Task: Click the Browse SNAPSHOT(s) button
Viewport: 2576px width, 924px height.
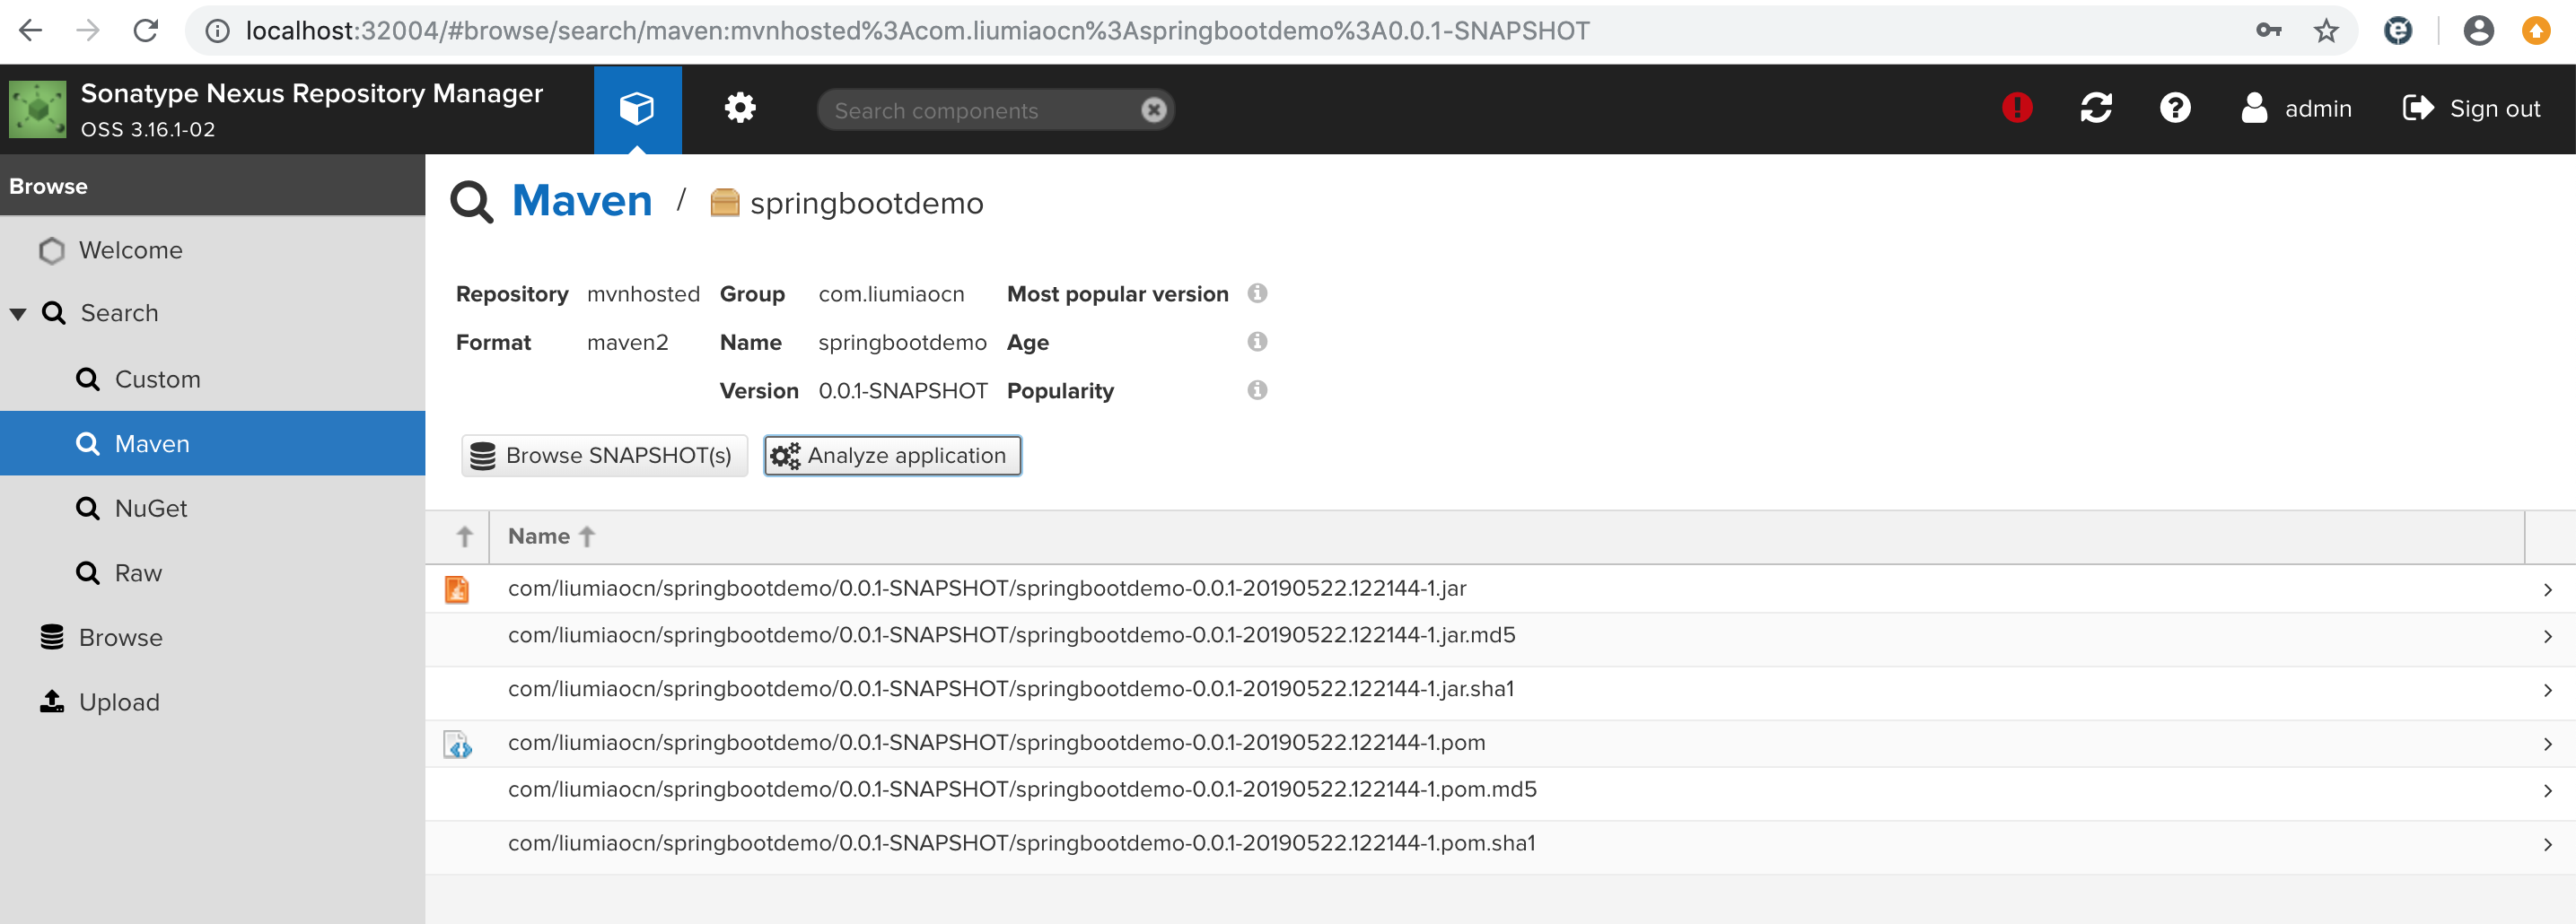Action: pyautogui.click(x=603, y=455)
